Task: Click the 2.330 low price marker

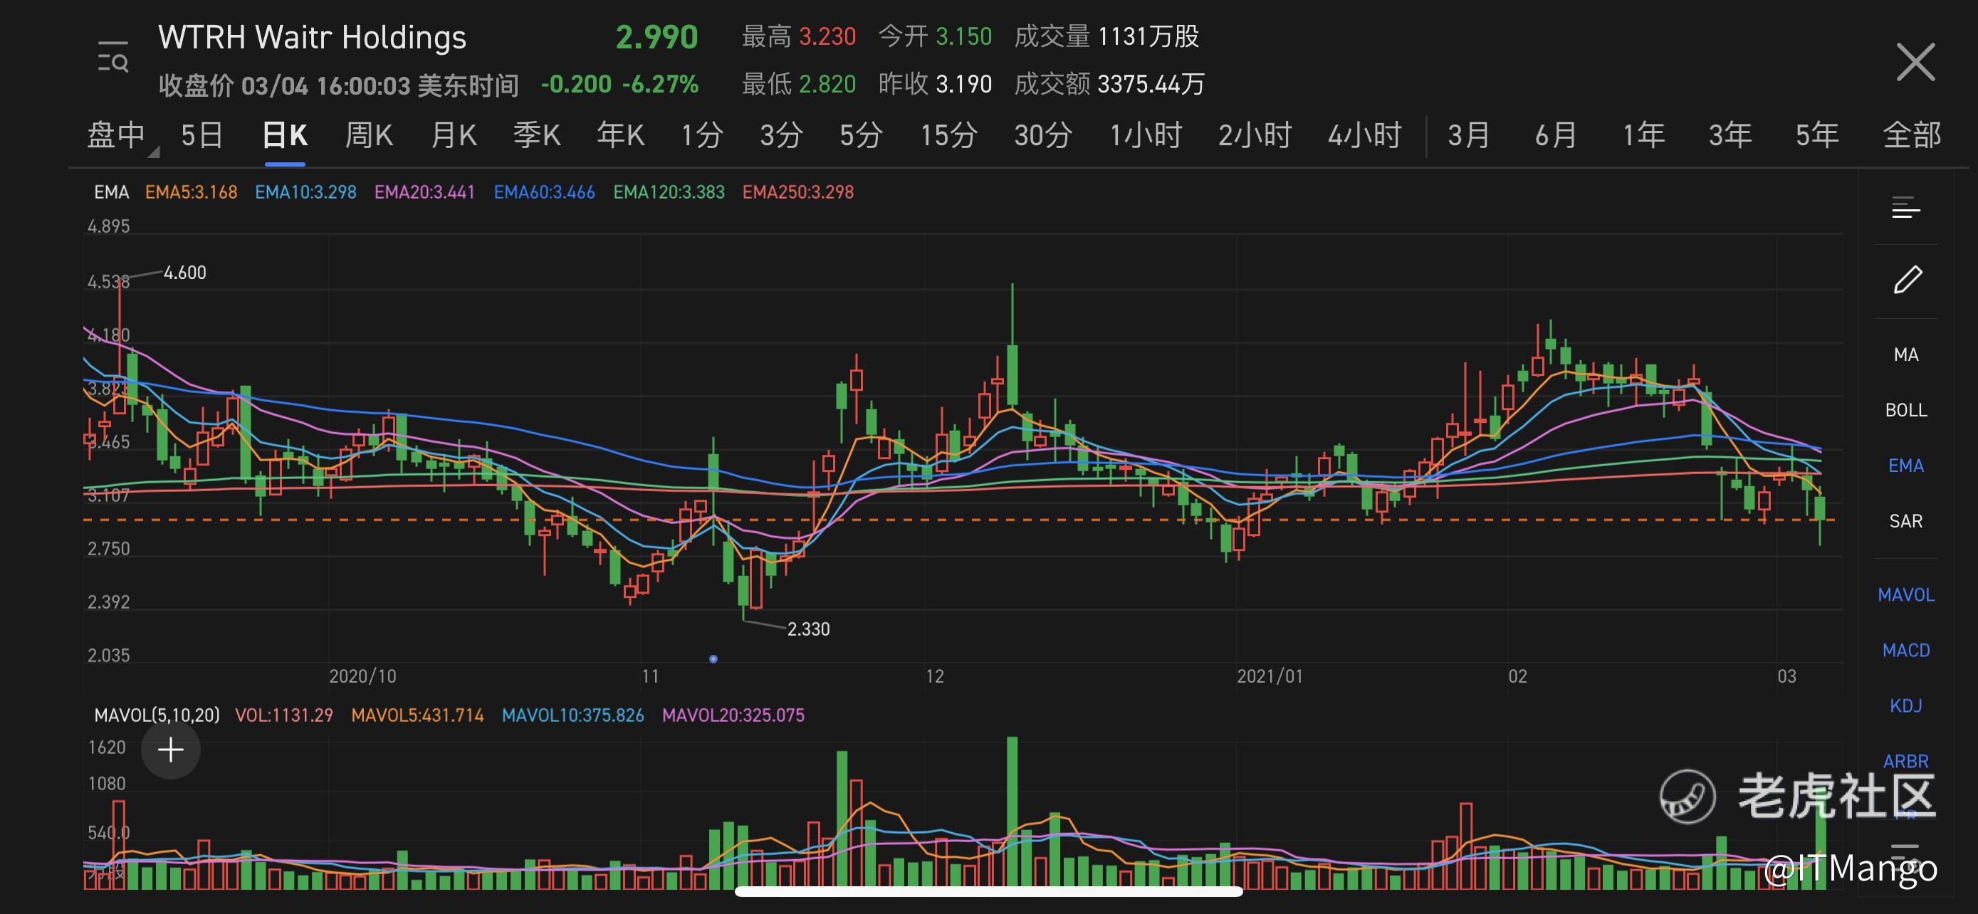Action: 809,629
